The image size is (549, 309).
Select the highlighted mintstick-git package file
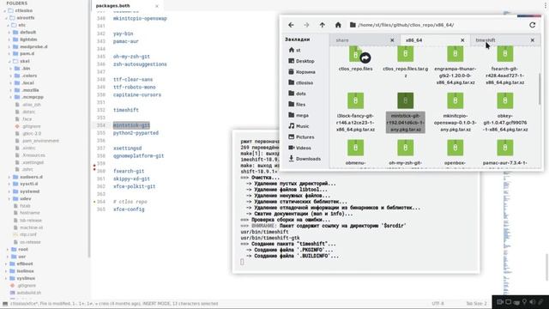405,112
